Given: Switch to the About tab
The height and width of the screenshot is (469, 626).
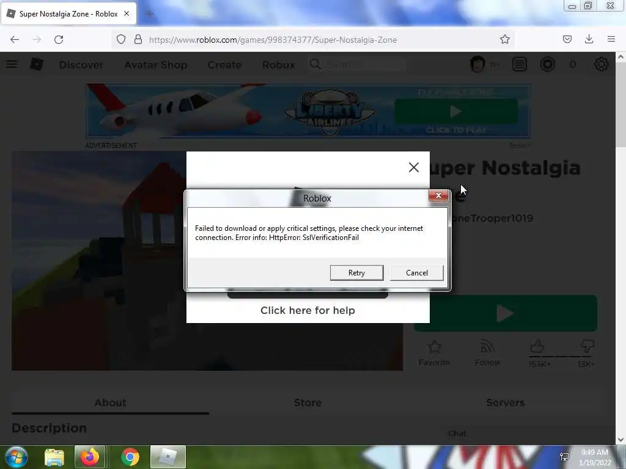Looking at the screenshot, I should click(x=110, y=402).
